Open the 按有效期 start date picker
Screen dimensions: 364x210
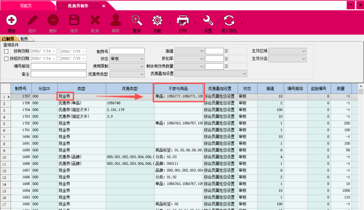click(x=54, y=51)
